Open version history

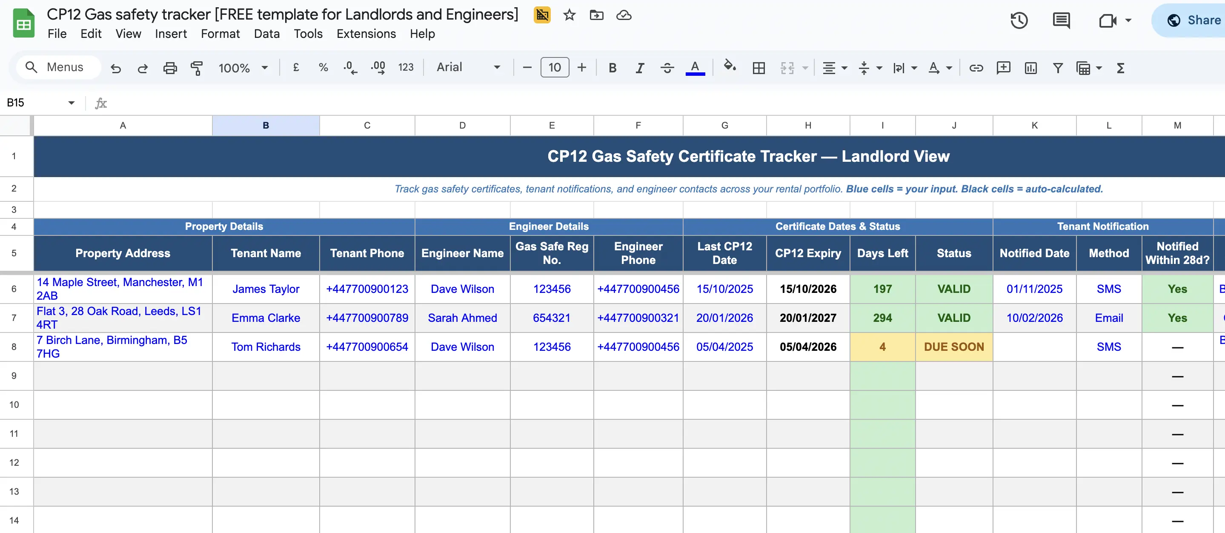pyautogui.click(x=1019, y=20)
